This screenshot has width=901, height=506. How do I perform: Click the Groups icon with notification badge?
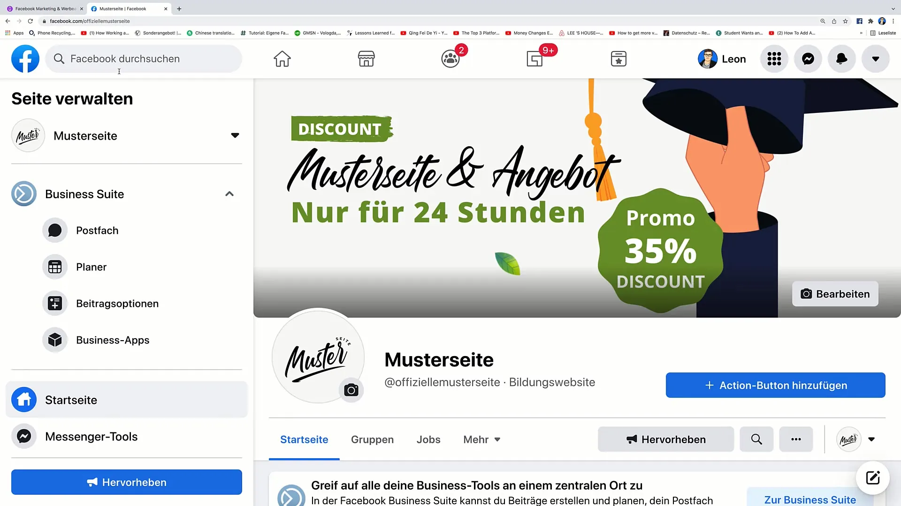tap(450, 58)
